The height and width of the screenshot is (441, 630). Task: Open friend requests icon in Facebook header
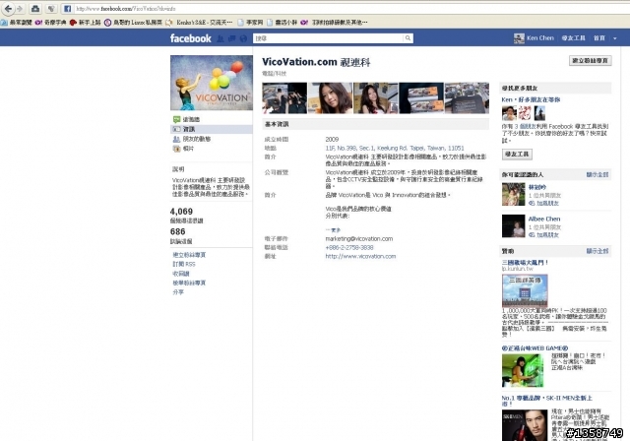220,38
